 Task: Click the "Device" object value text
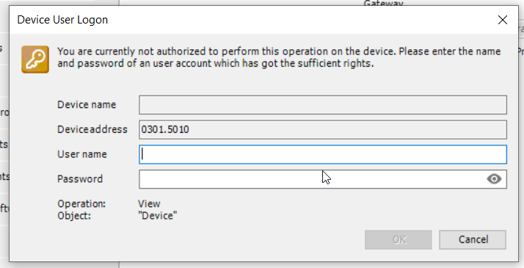(157, 216)
